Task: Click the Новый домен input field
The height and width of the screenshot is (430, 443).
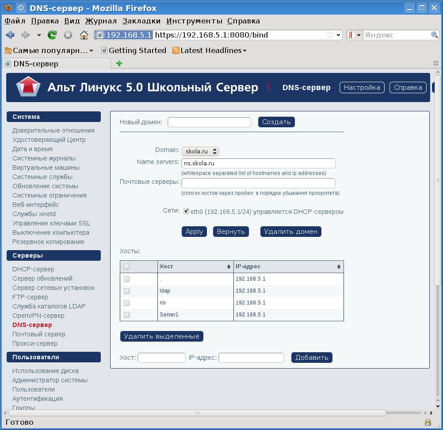Action: pyautogui.click(x=209, y=122)
